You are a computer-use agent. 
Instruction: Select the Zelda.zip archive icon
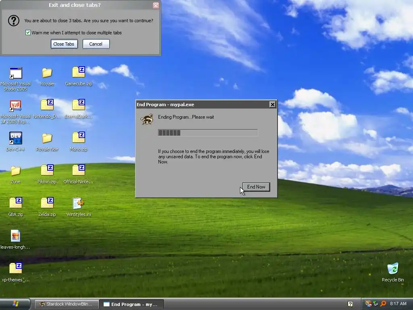(x=47, y=203)
